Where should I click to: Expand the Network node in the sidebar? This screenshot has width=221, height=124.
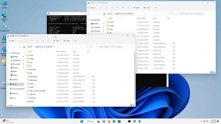(x=8, y=93)
